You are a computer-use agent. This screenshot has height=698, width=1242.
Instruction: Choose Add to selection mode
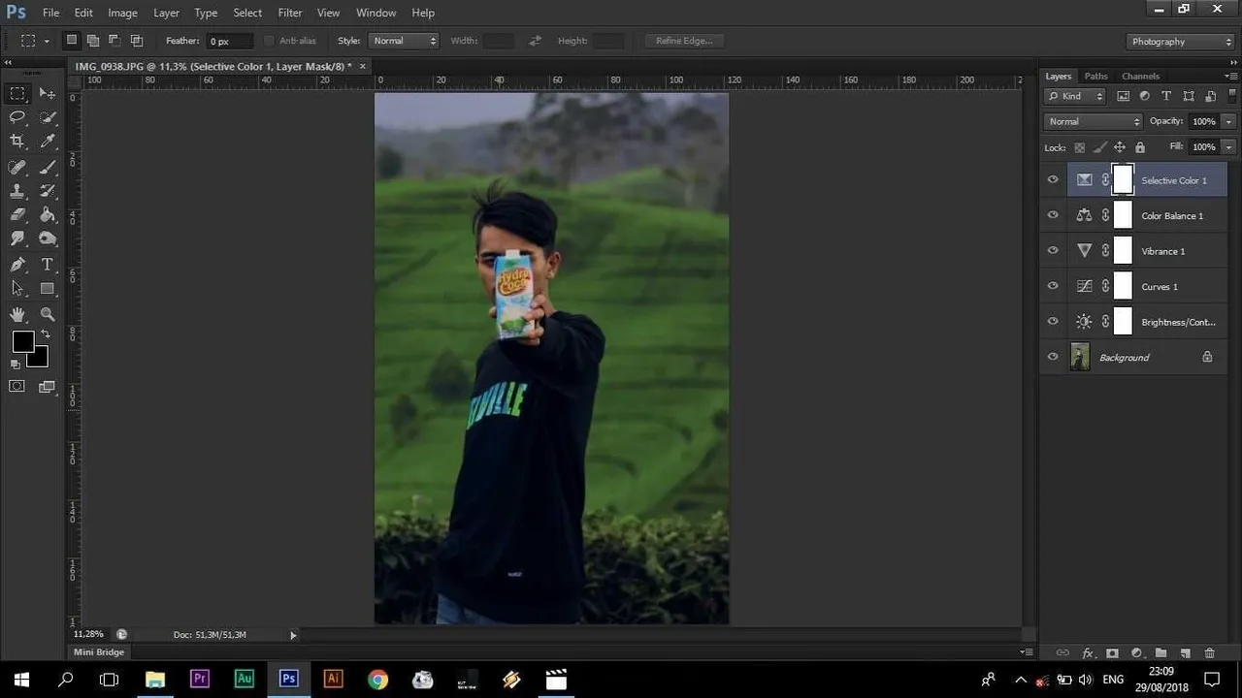click(93, 41)
